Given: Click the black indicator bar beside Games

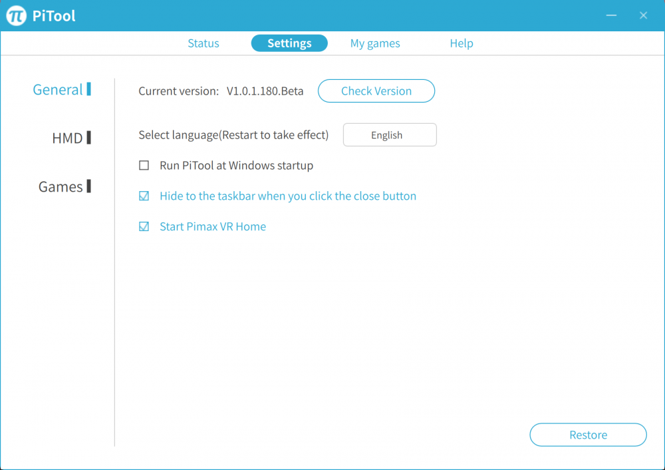Looking at the screenshot, I should tap(89, 186).
